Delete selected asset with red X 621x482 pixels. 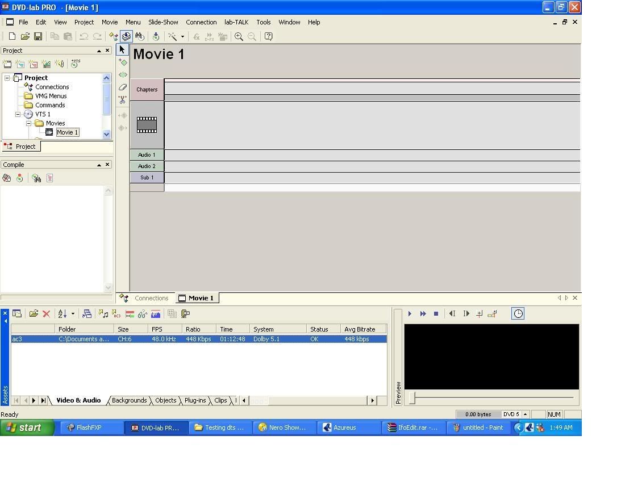point(47,314)
